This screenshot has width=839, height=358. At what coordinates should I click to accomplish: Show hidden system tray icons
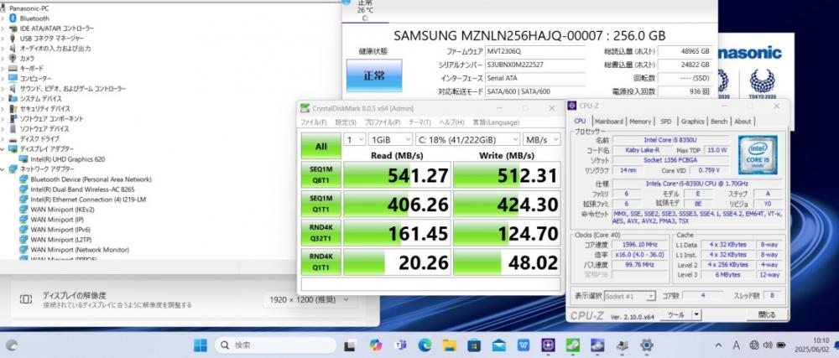(x=718, y=345)
